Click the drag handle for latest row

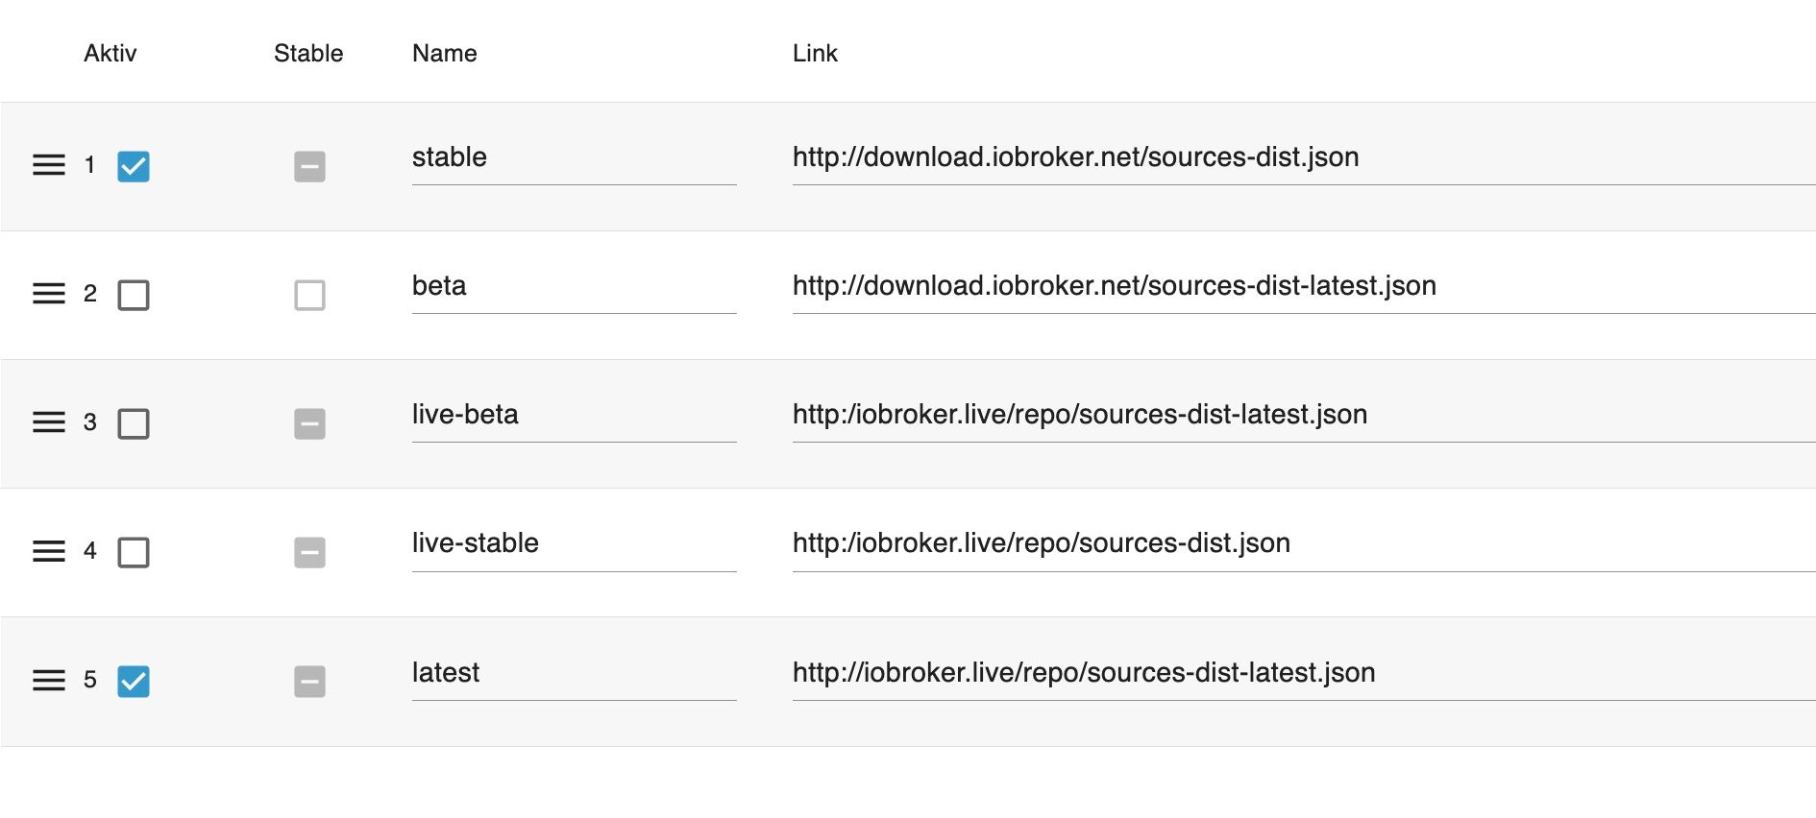click(49, 681)
